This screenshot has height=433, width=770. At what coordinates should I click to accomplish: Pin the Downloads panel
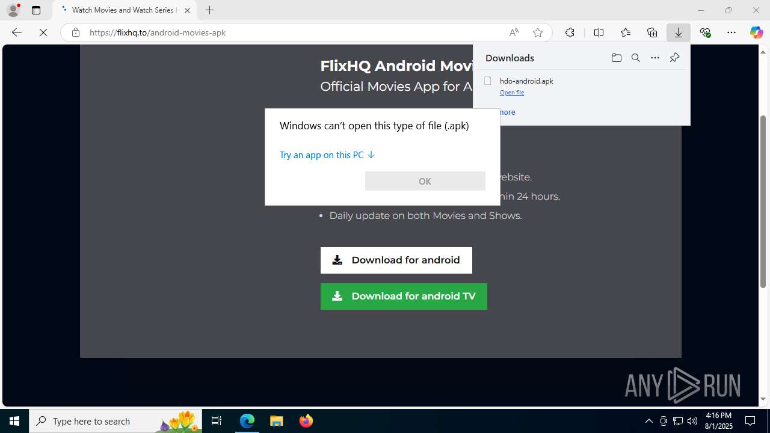(674, 58)
